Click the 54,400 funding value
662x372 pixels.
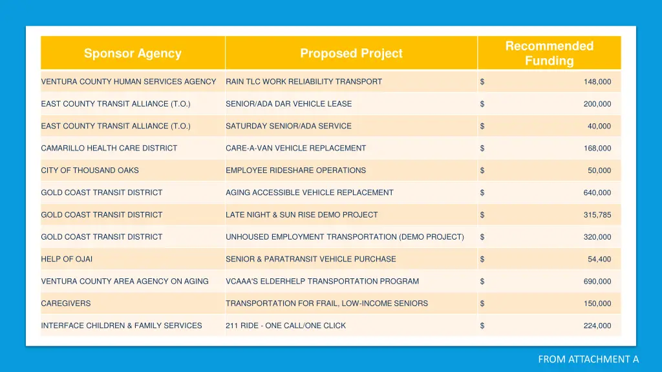599,260
